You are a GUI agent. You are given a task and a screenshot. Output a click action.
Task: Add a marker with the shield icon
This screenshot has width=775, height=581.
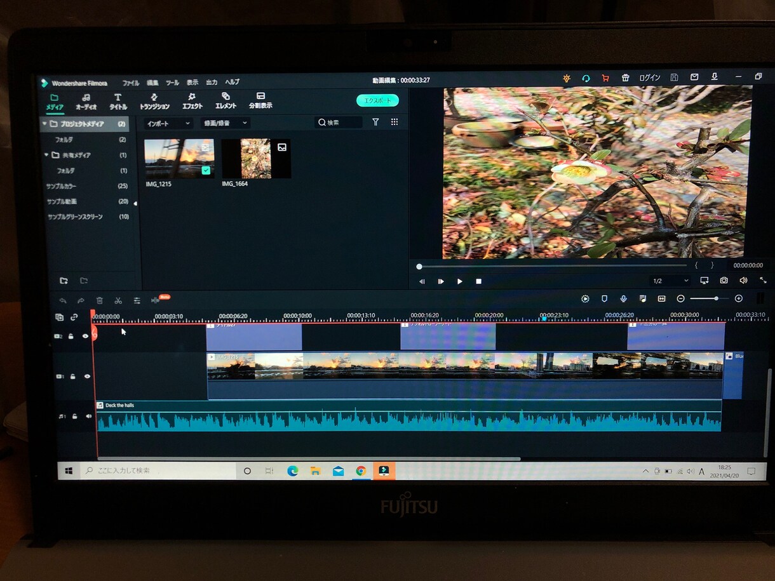(x=604, y=298)
